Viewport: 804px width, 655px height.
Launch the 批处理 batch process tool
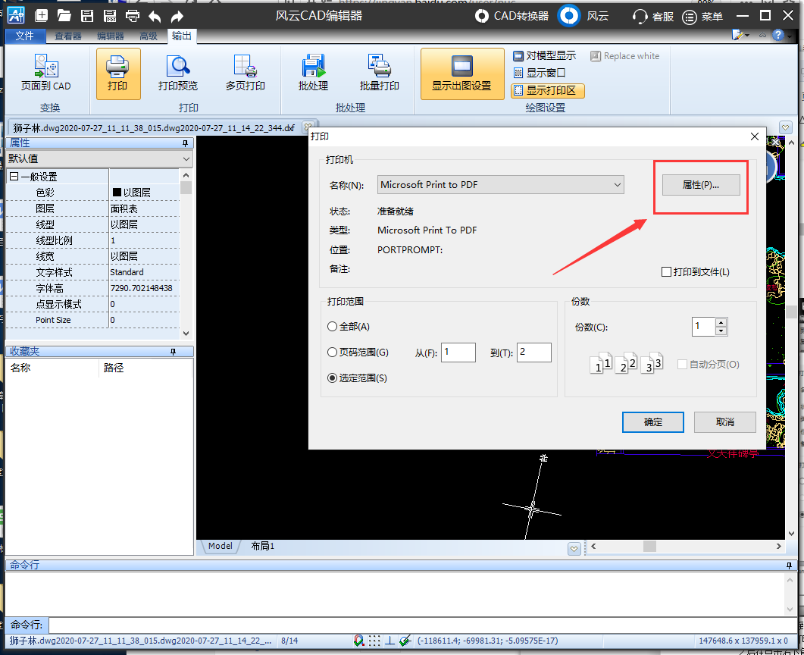tap(313, 74)
